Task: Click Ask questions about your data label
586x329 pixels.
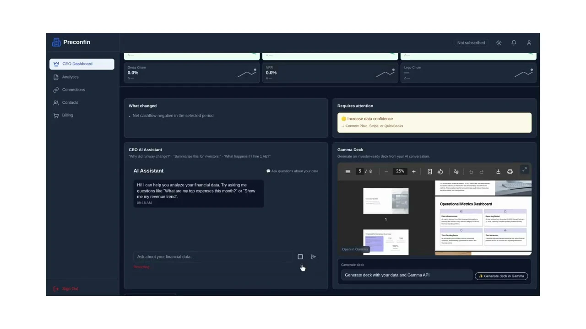Action: pyautogui.click(x=292, y=171)
